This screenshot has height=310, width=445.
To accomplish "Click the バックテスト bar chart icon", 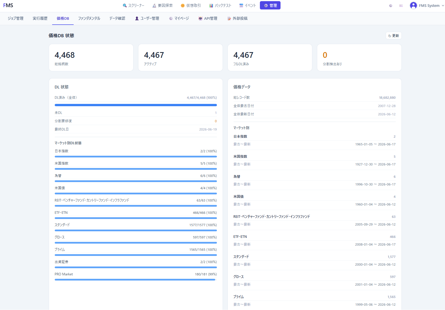I will 211,5.
